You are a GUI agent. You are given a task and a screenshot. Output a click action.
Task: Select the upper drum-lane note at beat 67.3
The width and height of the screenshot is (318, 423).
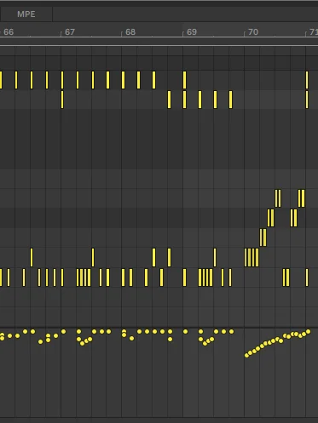pos(93,258)
